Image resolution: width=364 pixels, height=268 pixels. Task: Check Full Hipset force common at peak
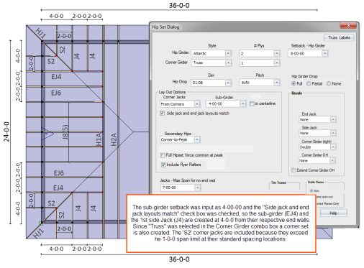pyautogui.click(x=163, y=155)
